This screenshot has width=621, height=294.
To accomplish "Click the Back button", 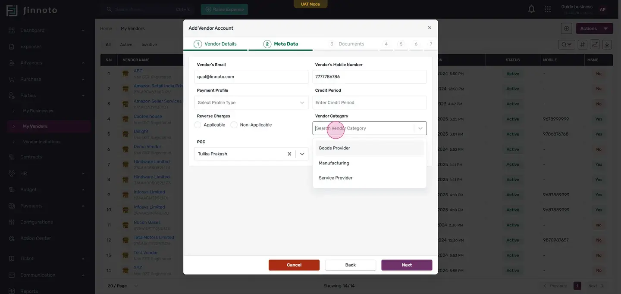I will tap(351, 265).
